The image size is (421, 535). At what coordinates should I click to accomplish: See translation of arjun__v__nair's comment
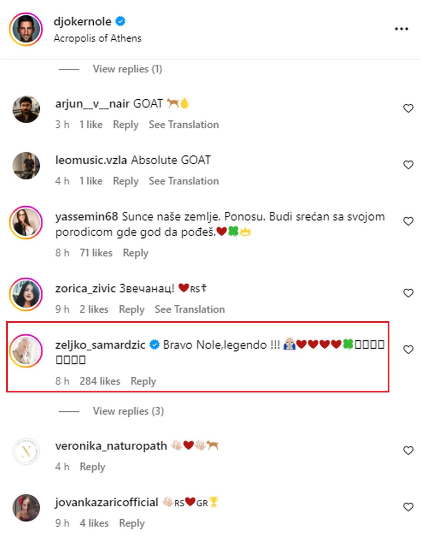pyautogui.click(x=183, y=125)
